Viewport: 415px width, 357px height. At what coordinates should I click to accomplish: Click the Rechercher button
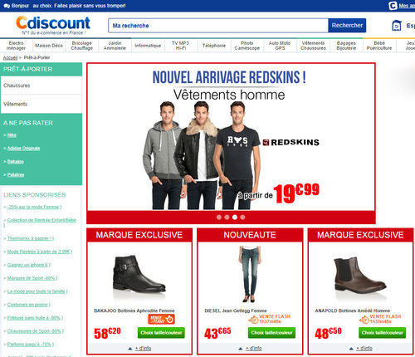coord(347,26)
